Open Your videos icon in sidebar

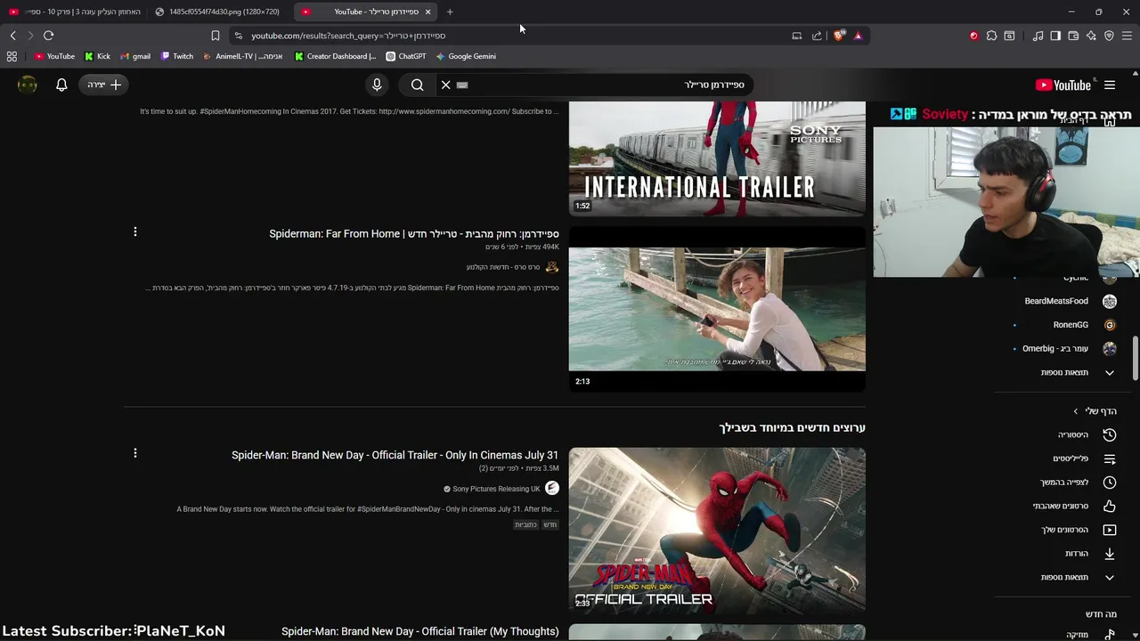coord(1110,530)
